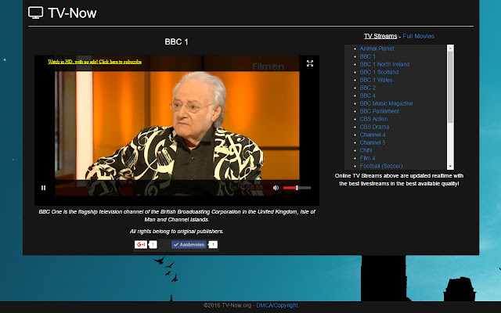Click the Facebook Aanbevelen button
The height and width of the screenshot is (313, 501).
pos(189,245)
